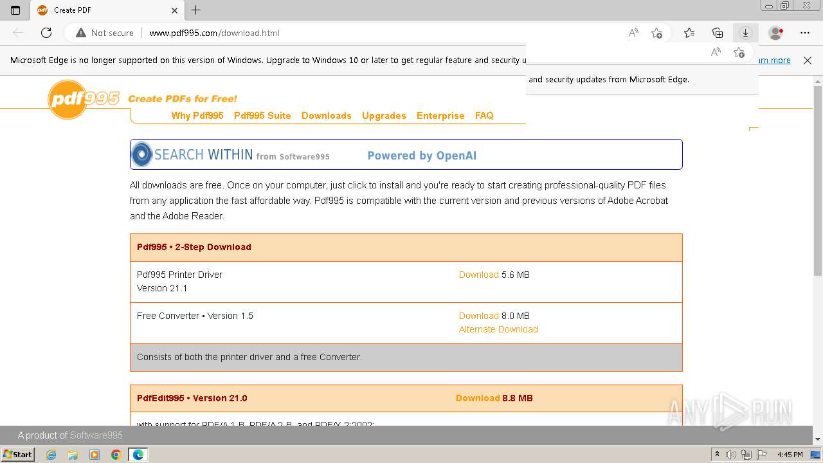Click the network tray icon
Image resolution: width=823 pixels, height=463 pixels.
pyautogui.click(x=746, y=455)
